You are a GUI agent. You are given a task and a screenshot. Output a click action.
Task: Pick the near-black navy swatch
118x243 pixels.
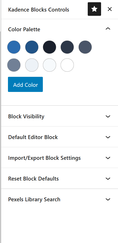(x=49, y=47)
